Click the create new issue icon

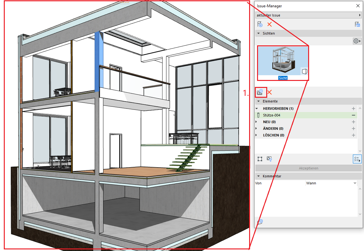[x=260, y=24]
